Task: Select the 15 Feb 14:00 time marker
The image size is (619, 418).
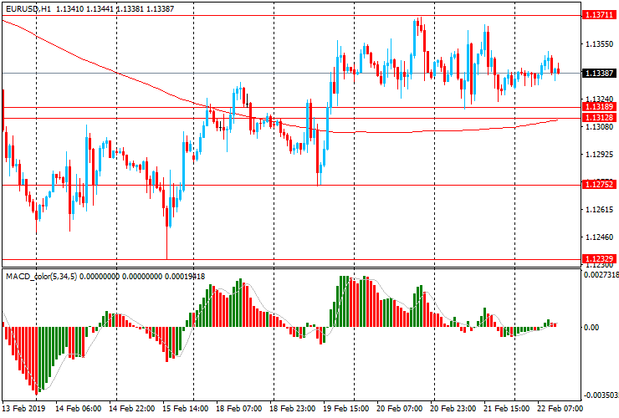Action: [185, 409]
